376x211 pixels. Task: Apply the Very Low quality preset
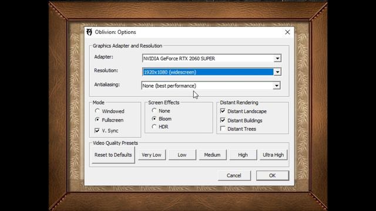(x=152, y=155)
